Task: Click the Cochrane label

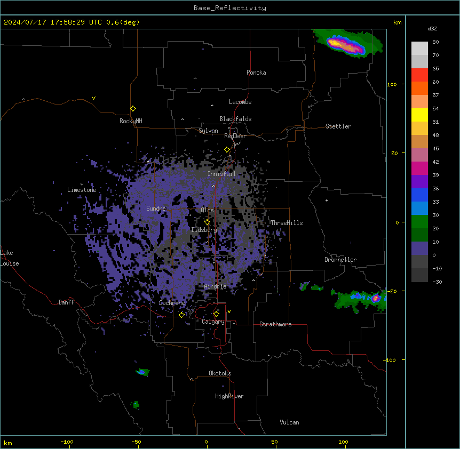Action: click(172, 303)
